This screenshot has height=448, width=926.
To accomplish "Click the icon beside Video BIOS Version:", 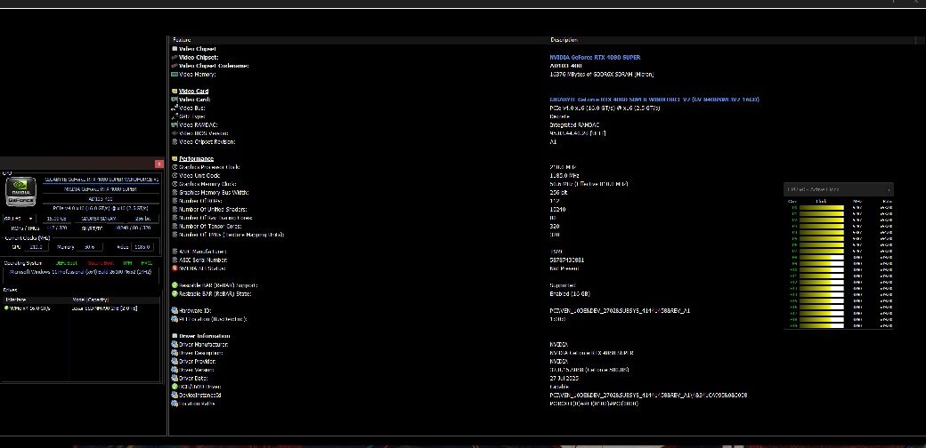I will click(x=175, y=133).
